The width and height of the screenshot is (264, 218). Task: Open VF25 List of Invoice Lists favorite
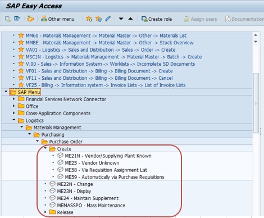pos(106,85)
